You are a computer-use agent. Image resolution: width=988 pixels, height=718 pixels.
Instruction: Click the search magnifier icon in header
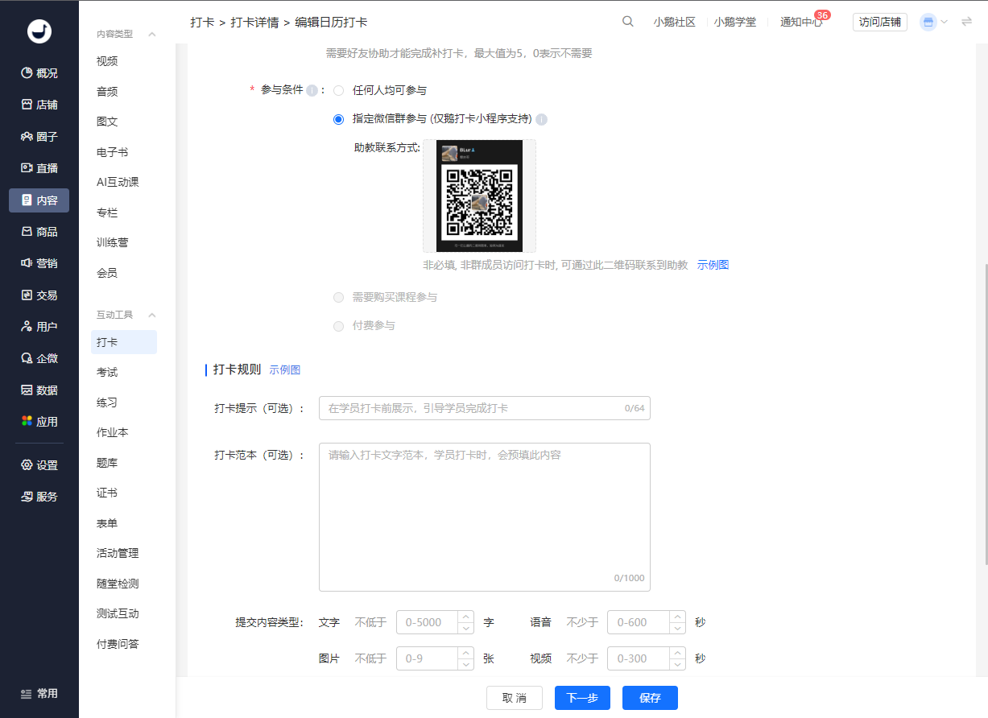(628, 22)
